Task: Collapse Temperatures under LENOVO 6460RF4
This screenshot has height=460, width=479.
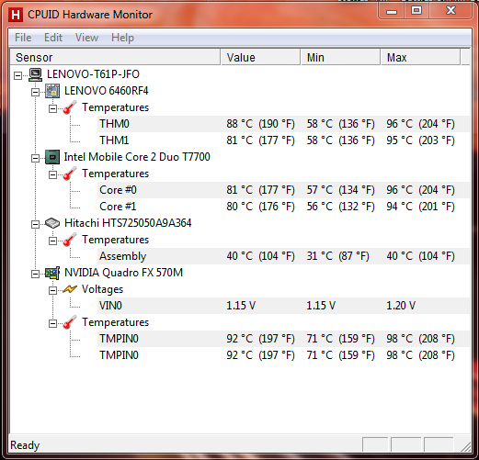Action: click(53, 108)
